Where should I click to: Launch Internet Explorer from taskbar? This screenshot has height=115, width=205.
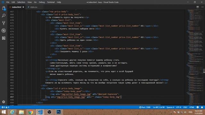[12, 112]
